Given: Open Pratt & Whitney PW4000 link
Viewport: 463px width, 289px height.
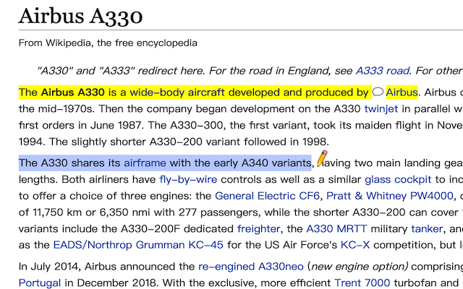Looking at the screenshot, I should [390, 196].
